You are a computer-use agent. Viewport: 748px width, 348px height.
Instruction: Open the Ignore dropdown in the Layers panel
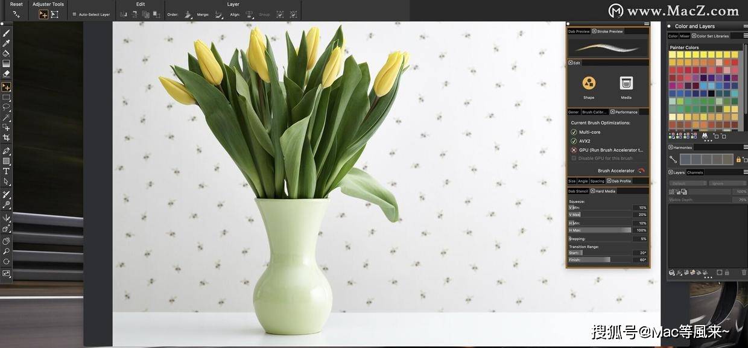pyautogui.click(x=727, y=183)
